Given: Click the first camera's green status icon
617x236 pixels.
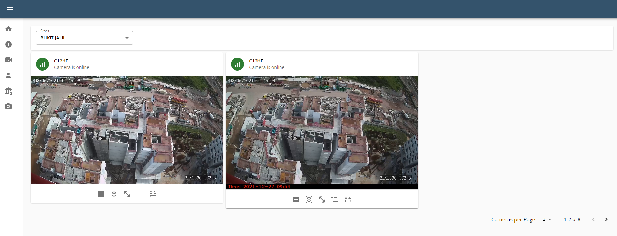Looking at the screenshot, I should click(x=42, y=64).
